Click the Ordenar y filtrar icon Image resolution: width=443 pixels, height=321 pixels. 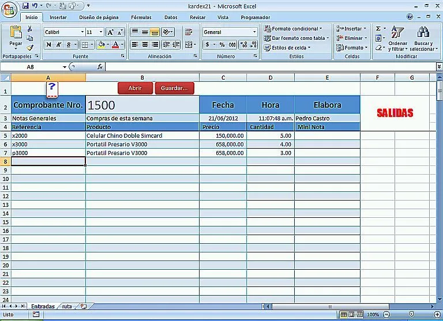pyautogui.click(x=397, y=33)
